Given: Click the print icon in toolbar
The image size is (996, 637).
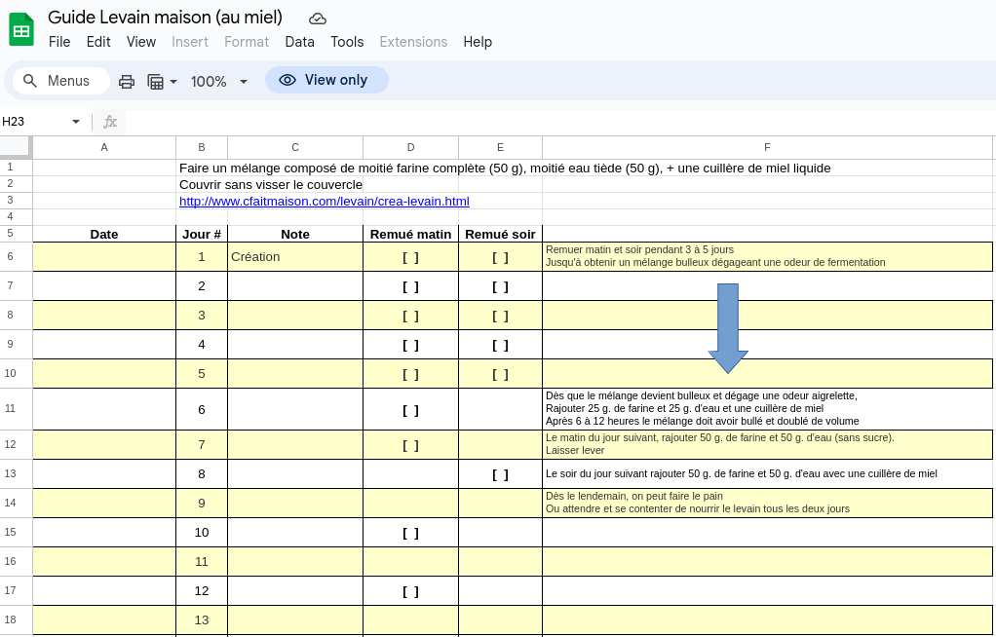Looking at the screenshot, I should point(127,81).
